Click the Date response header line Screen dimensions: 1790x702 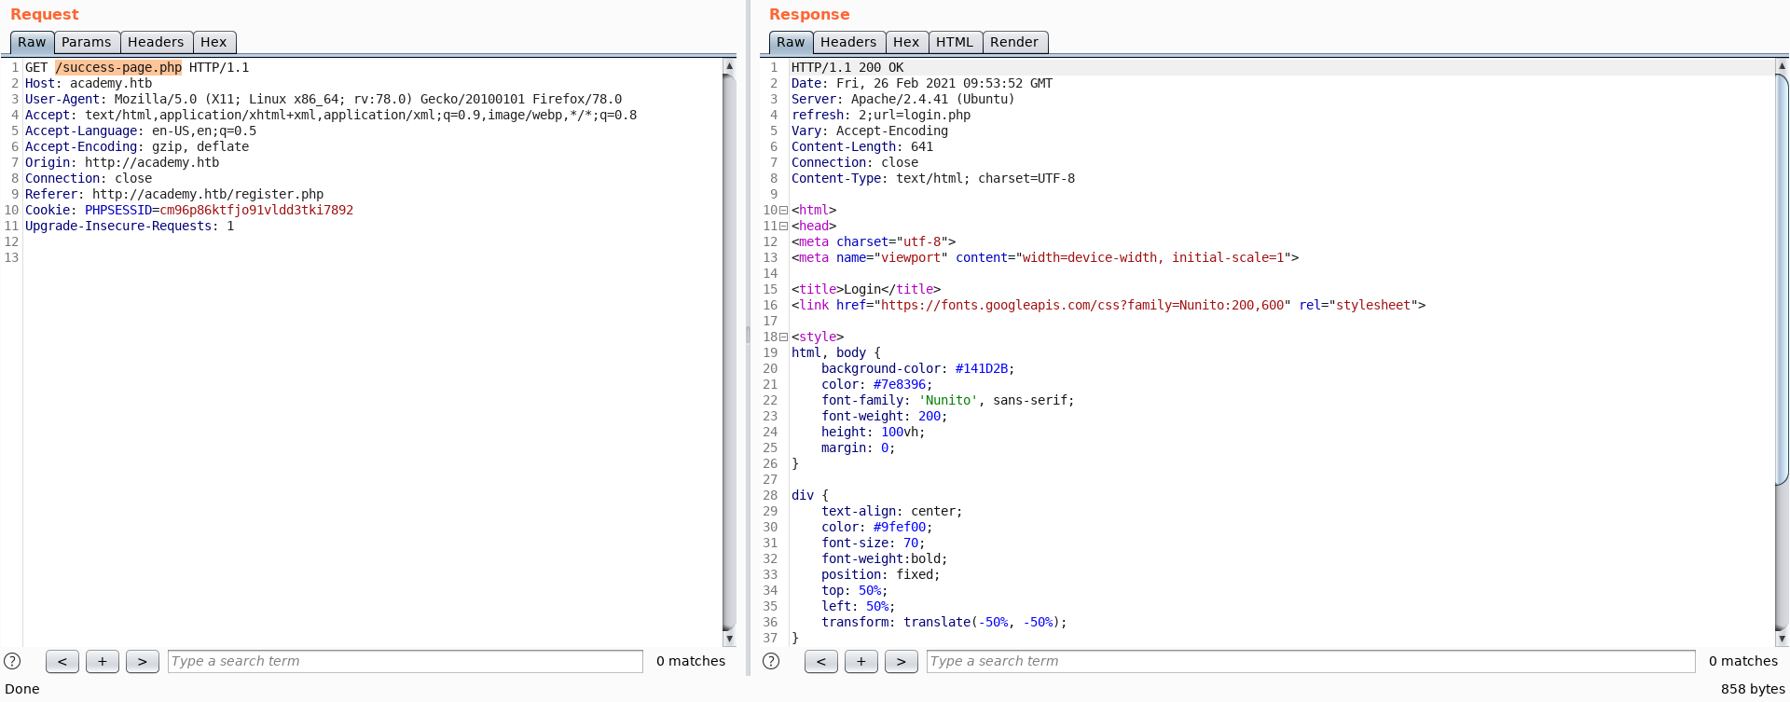coord(922,83)
